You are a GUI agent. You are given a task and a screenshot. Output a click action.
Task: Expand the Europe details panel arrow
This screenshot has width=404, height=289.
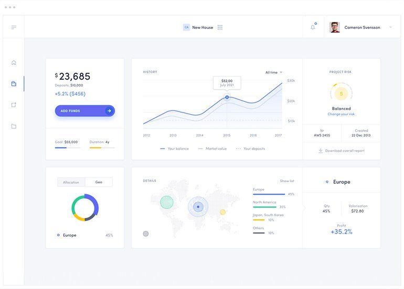click(x=304, y=208)
